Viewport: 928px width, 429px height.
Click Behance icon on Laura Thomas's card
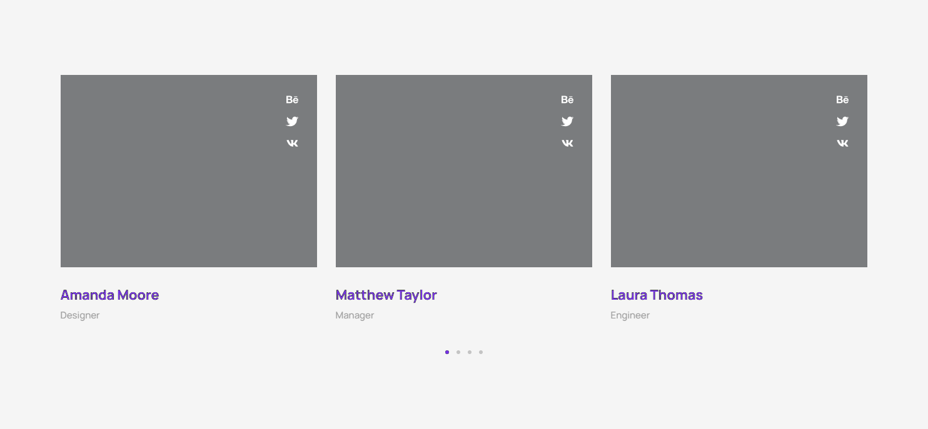click(842, 100)
